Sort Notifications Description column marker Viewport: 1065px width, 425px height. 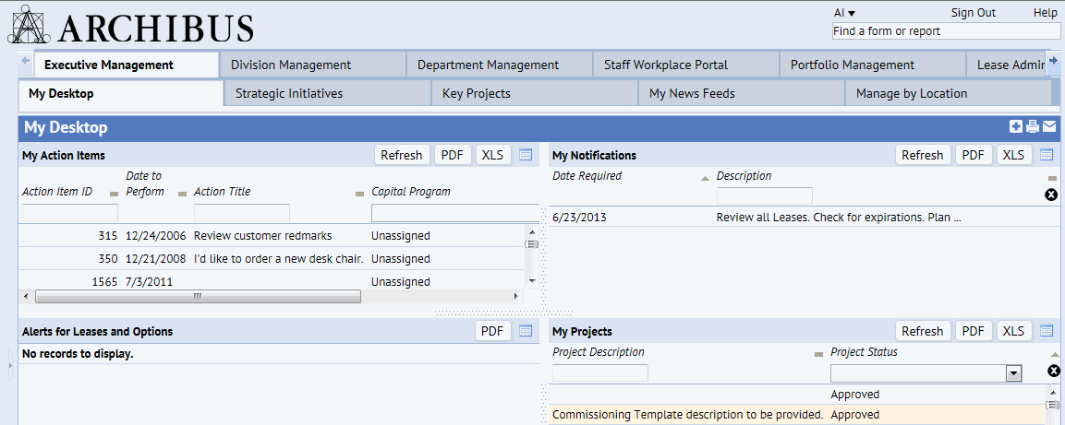pos(1053,178)
